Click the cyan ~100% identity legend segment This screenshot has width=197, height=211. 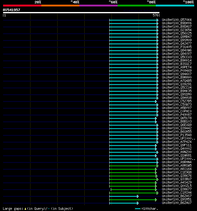[175, 6]
